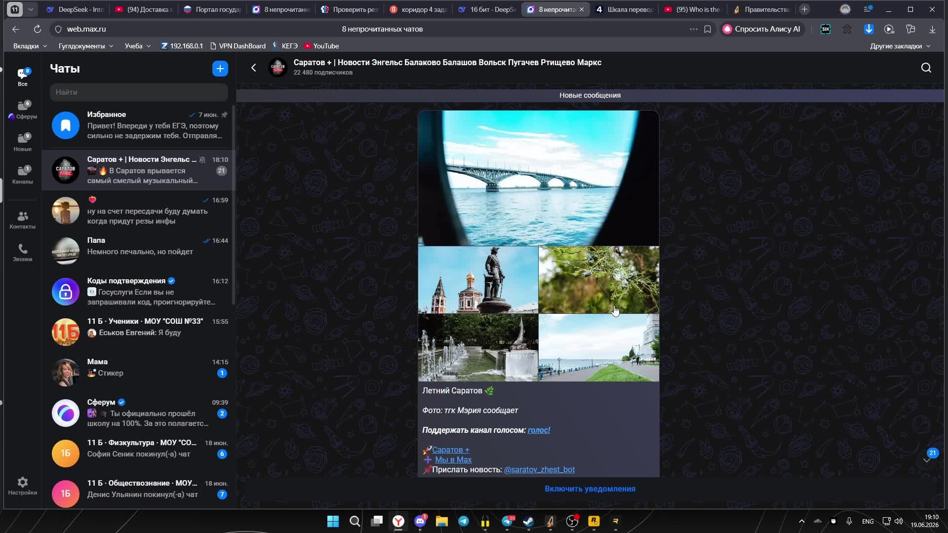Open the Коды подтверждения chat
948x533 pixels.
(x=138, y=292)
